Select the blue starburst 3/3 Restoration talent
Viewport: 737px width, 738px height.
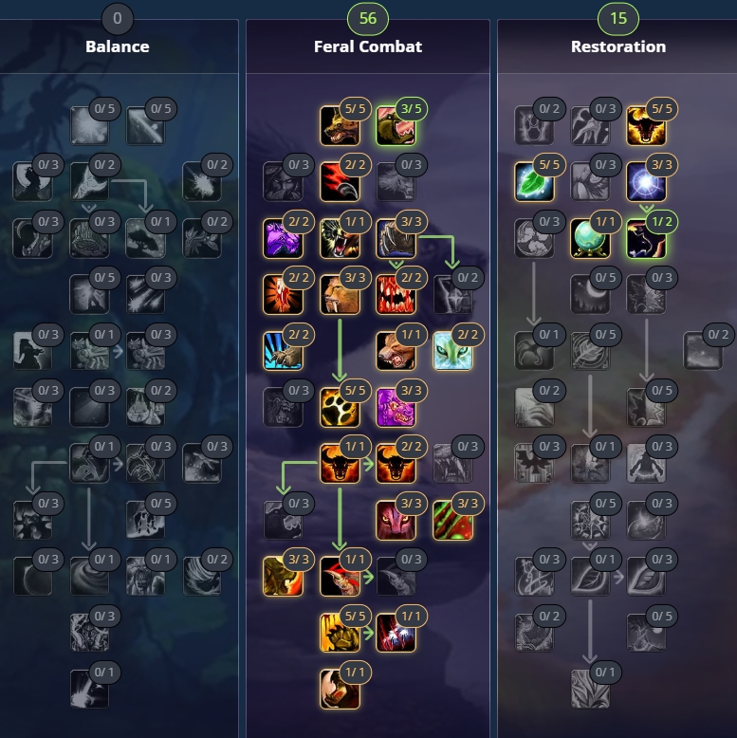pyautogui.click(x=646, y=182)
